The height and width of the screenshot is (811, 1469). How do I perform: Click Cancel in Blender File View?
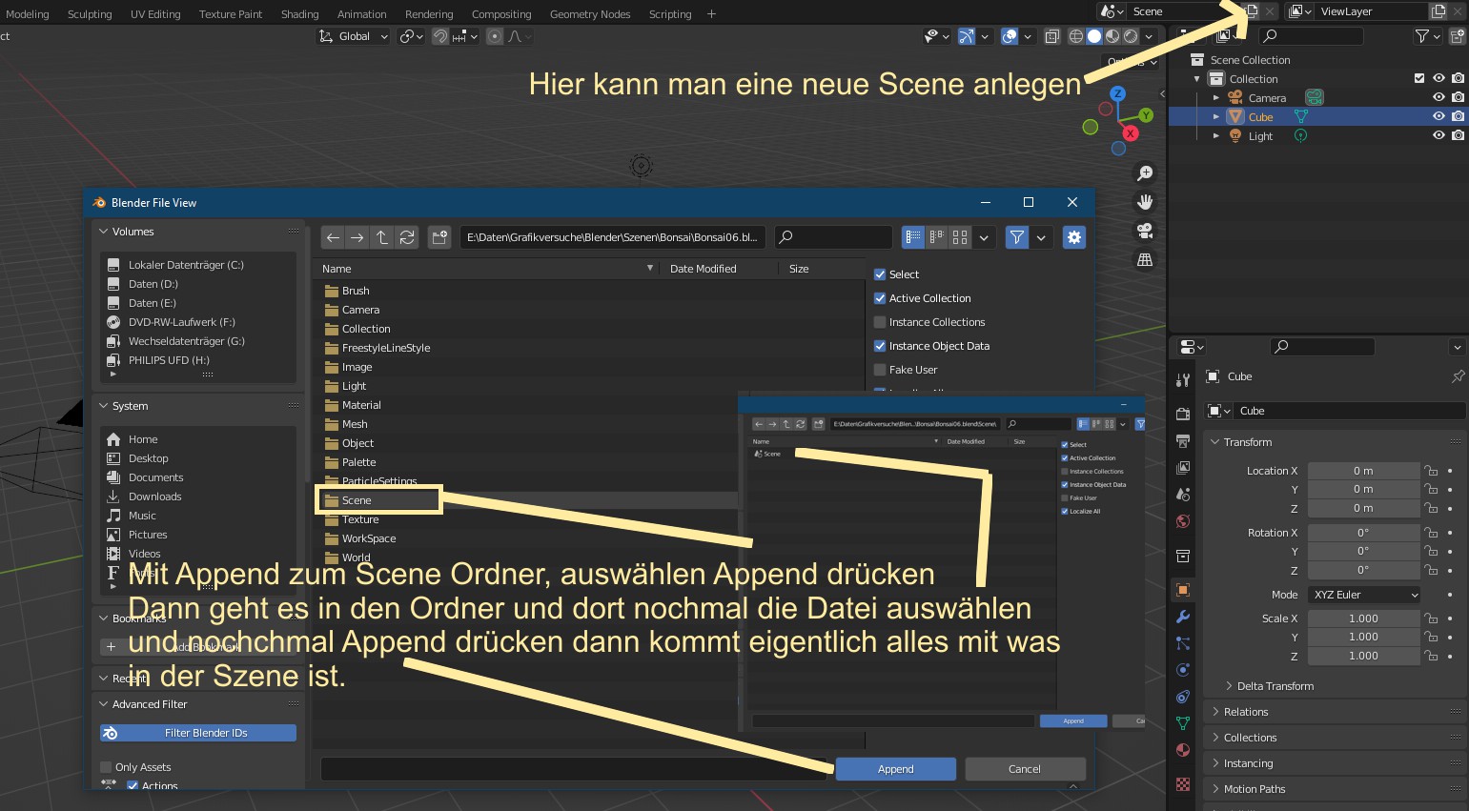coord(1025,769)
